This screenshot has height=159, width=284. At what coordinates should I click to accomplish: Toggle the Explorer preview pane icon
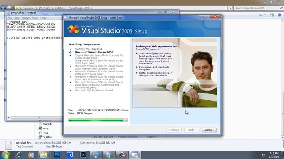pos(272,15)
